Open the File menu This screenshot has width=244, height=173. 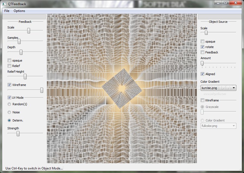point(7,11)
